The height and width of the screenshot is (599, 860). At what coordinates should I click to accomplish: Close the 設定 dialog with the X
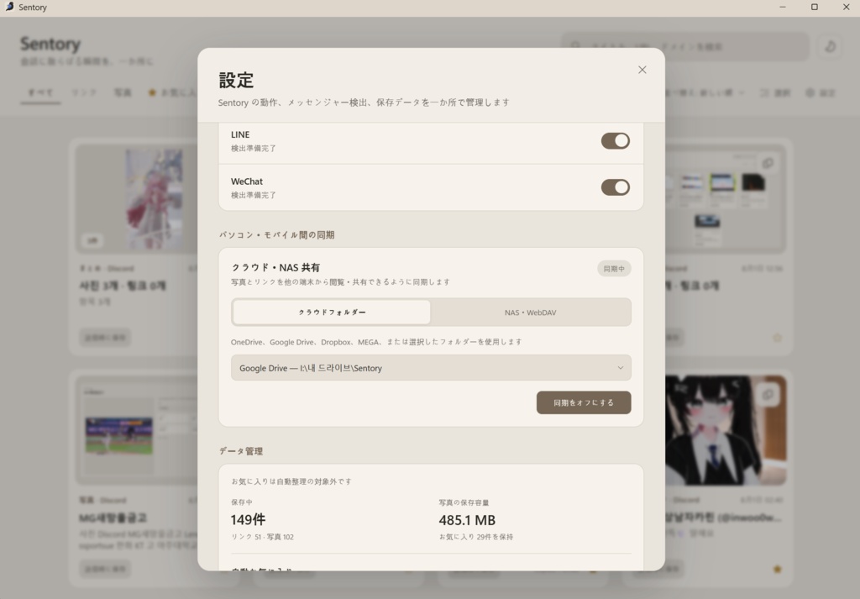(642, 70)
